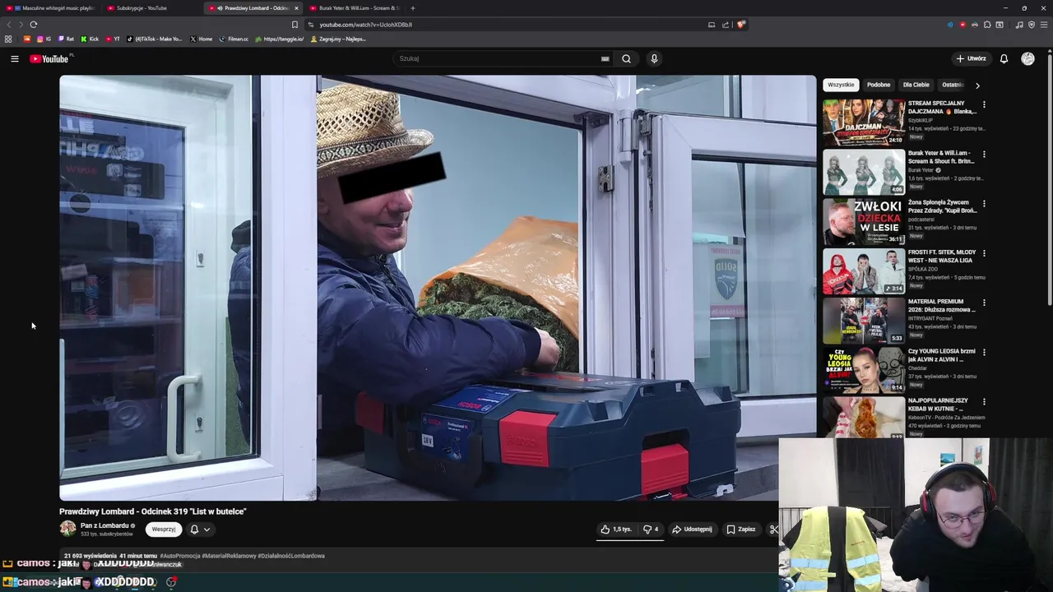Open the TikTok bookmark
The image size is (1053, 592).
(155, 39)
